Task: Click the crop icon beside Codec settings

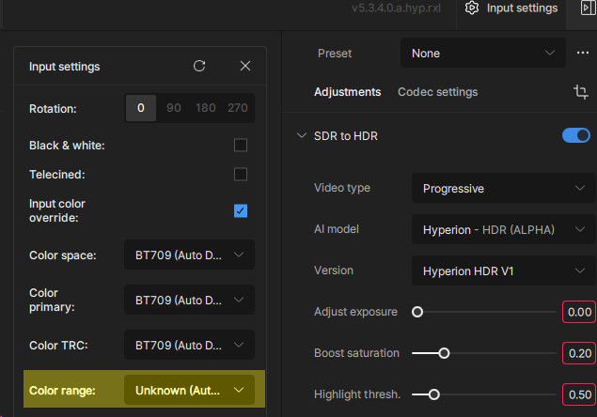Action: click(x=580, y=92)
